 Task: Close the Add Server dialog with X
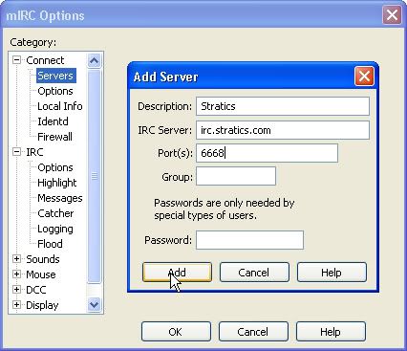coord(364,77)
